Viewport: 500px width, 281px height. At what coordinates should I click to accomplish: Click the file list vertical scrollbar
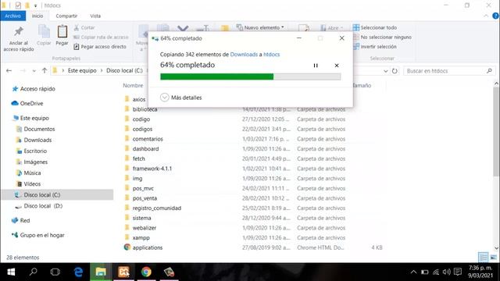point(496,132)
